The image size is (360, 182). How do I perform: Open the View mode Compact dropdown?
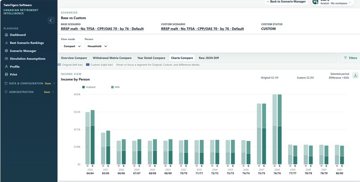coord(71,46)
